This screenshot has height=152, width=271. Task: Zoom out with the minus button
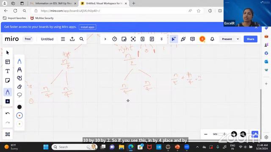206,134
